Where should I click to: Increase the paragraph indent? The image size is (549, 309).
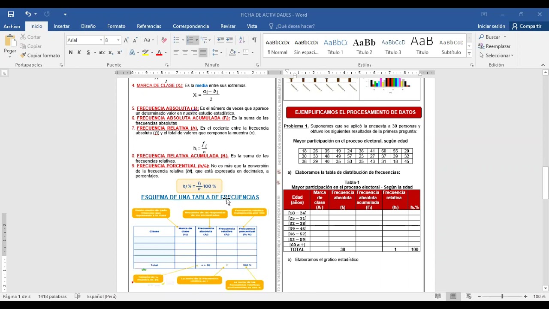click(229, 40)
